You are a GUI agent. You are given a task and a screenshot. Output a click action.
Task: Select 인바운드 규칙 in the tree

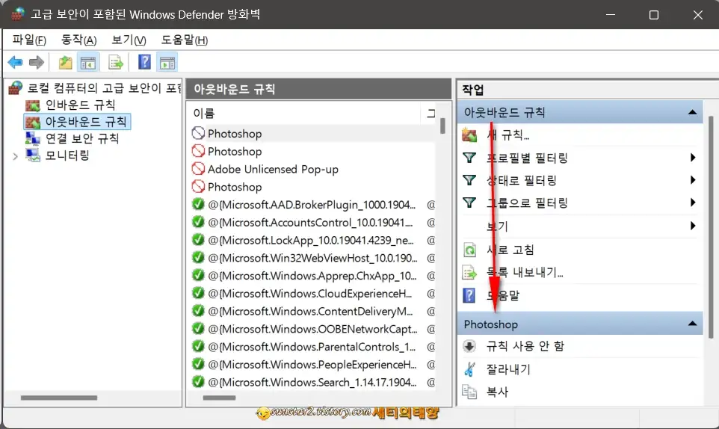click(80, 105)
